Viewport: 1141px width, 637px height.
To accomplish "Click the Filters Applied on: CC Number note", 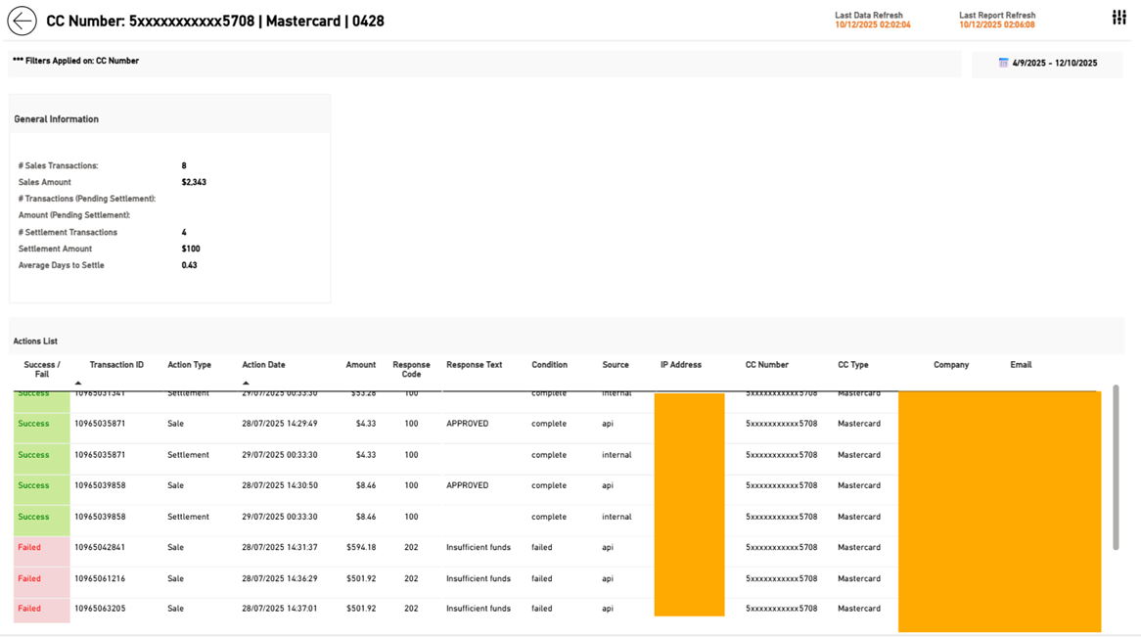I will tap(75, 61).
